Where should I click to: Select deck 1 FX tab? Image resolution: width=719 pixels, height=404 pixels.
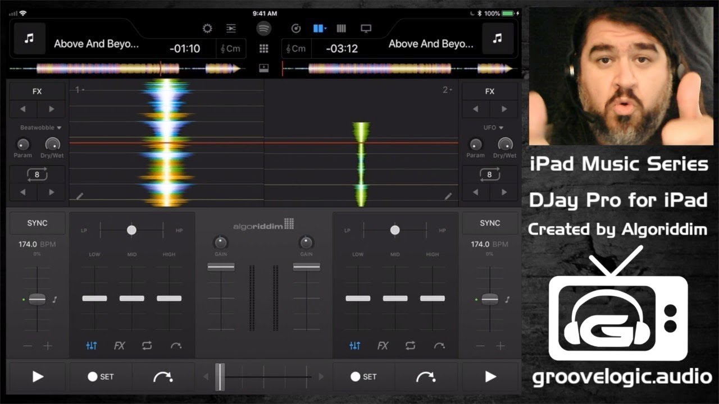[x=119, y=346]
